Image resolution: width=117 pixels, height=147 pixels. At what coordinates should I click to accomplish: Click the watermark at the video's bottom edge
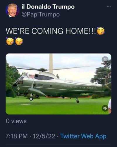tap(100, 113)
